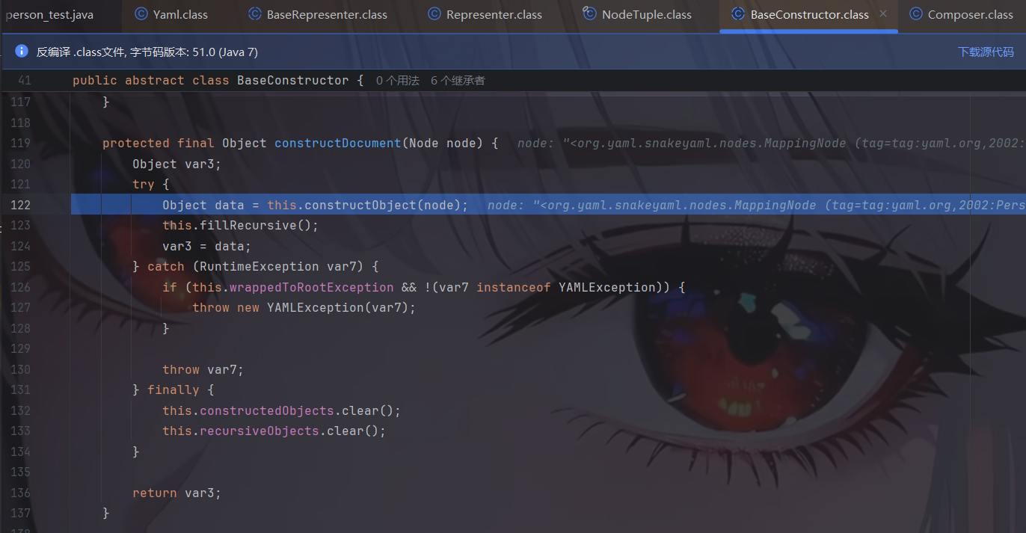The height and width of the screenshot is (533, 1026).
Task: Open the Representer.class tab
Action: click(494, 15)
